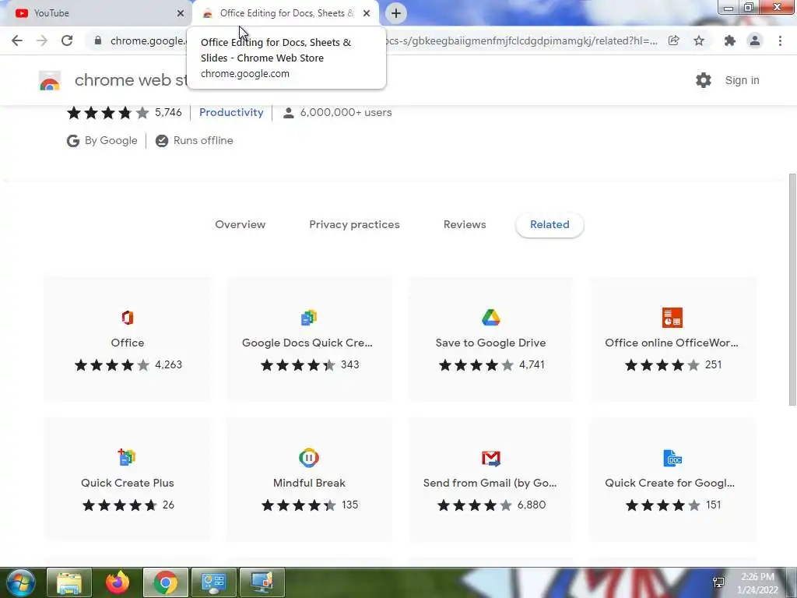Viewport: 797px width, 598px height.
Task: Click the Mindful Break icon
Action: point(309,458)
